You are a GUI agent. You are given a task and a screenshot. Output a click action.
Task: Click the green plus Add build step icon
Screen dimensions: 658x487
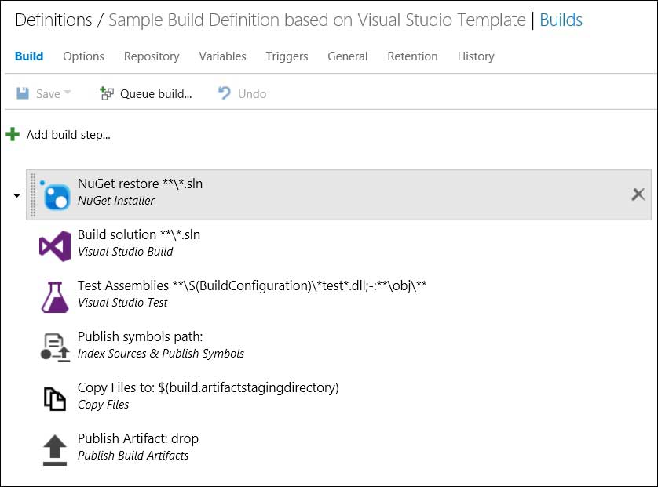(13, 135)
